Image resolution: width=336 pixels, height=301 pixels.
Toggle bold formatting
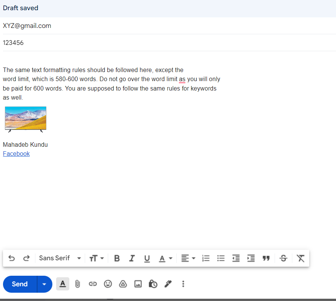pyautogui.click(x=117, y=258)
